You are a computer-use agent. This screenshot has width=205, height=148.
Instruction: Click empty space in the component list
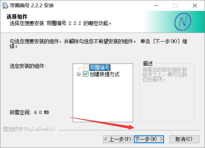(103, 99)
